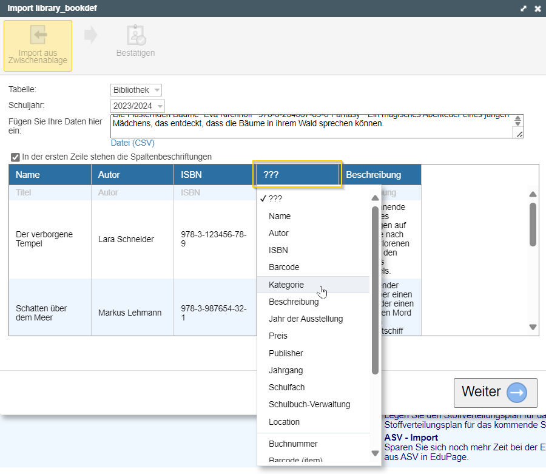Image resolution: width=546 pixels, height=474 pixels.
Task: Open the Schuljahr dropdown 2023/2024
Action: [137, 106]
